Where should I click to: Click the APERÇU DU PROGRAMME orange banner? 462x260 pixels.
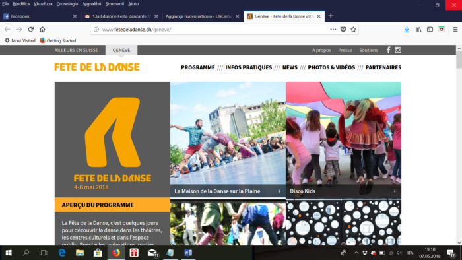click(x=112, y=205)
